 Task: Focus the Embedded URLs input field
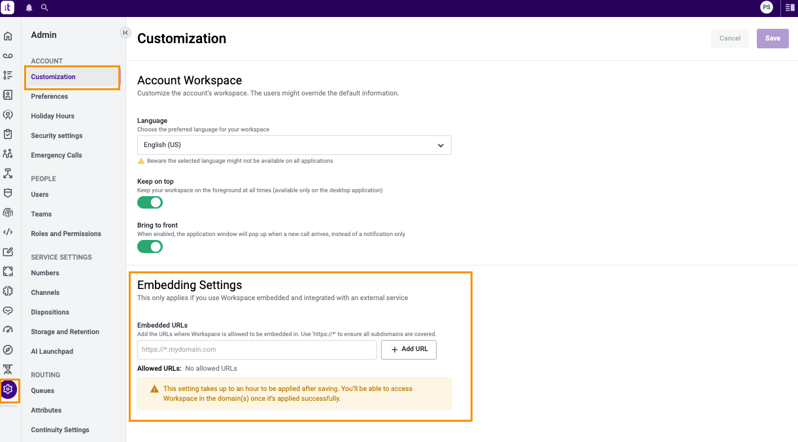pos(257,350)
